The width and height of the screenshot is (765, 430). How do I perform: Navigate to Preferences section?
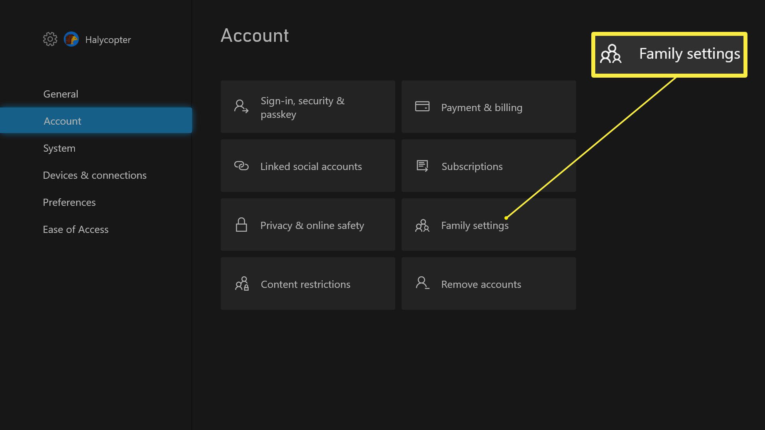pyautogui.click(x=69, y=202)
